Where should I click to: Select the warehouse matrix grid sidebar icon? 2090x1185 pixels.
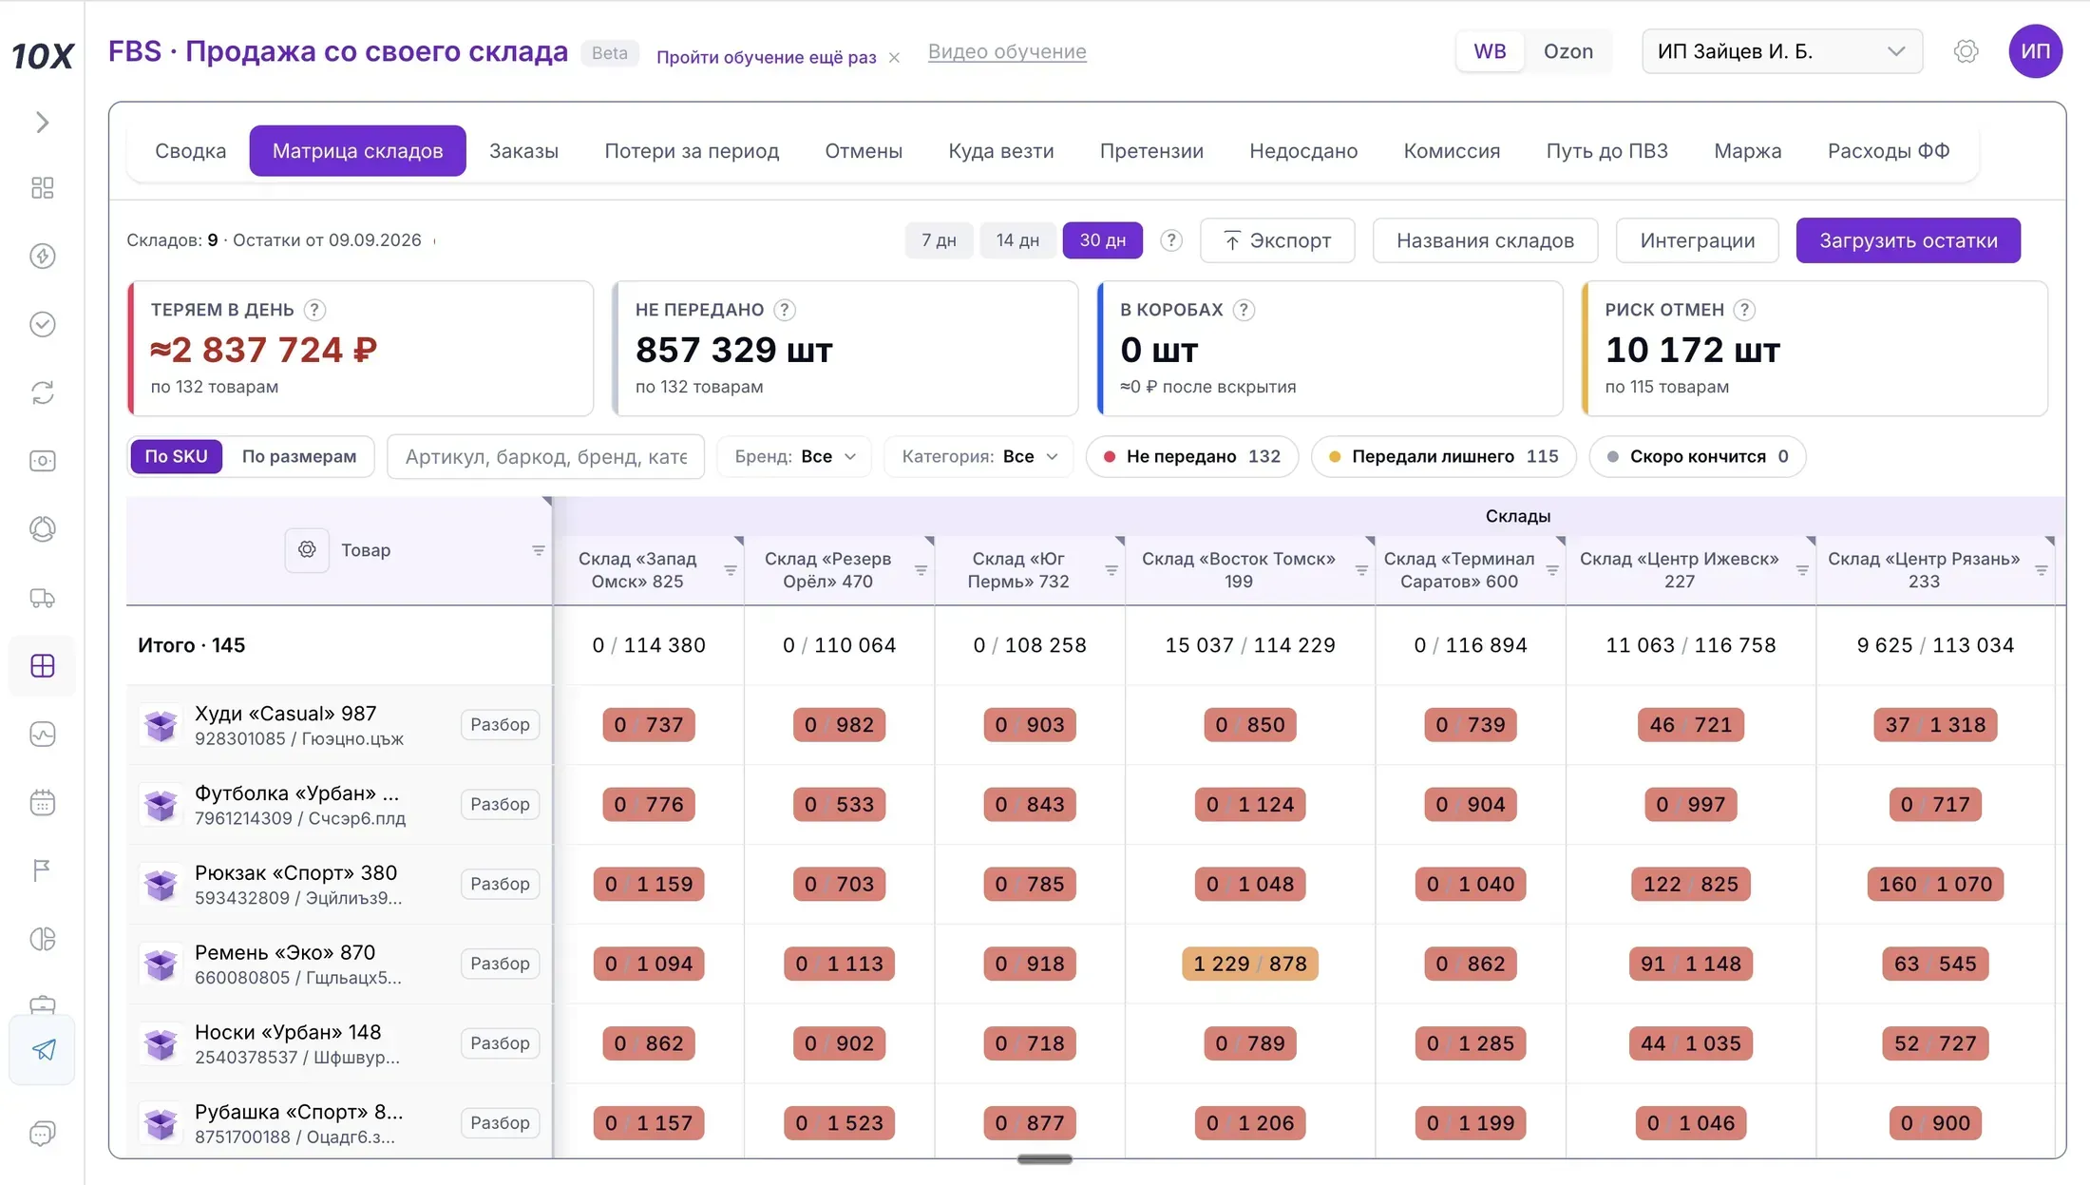42,666
